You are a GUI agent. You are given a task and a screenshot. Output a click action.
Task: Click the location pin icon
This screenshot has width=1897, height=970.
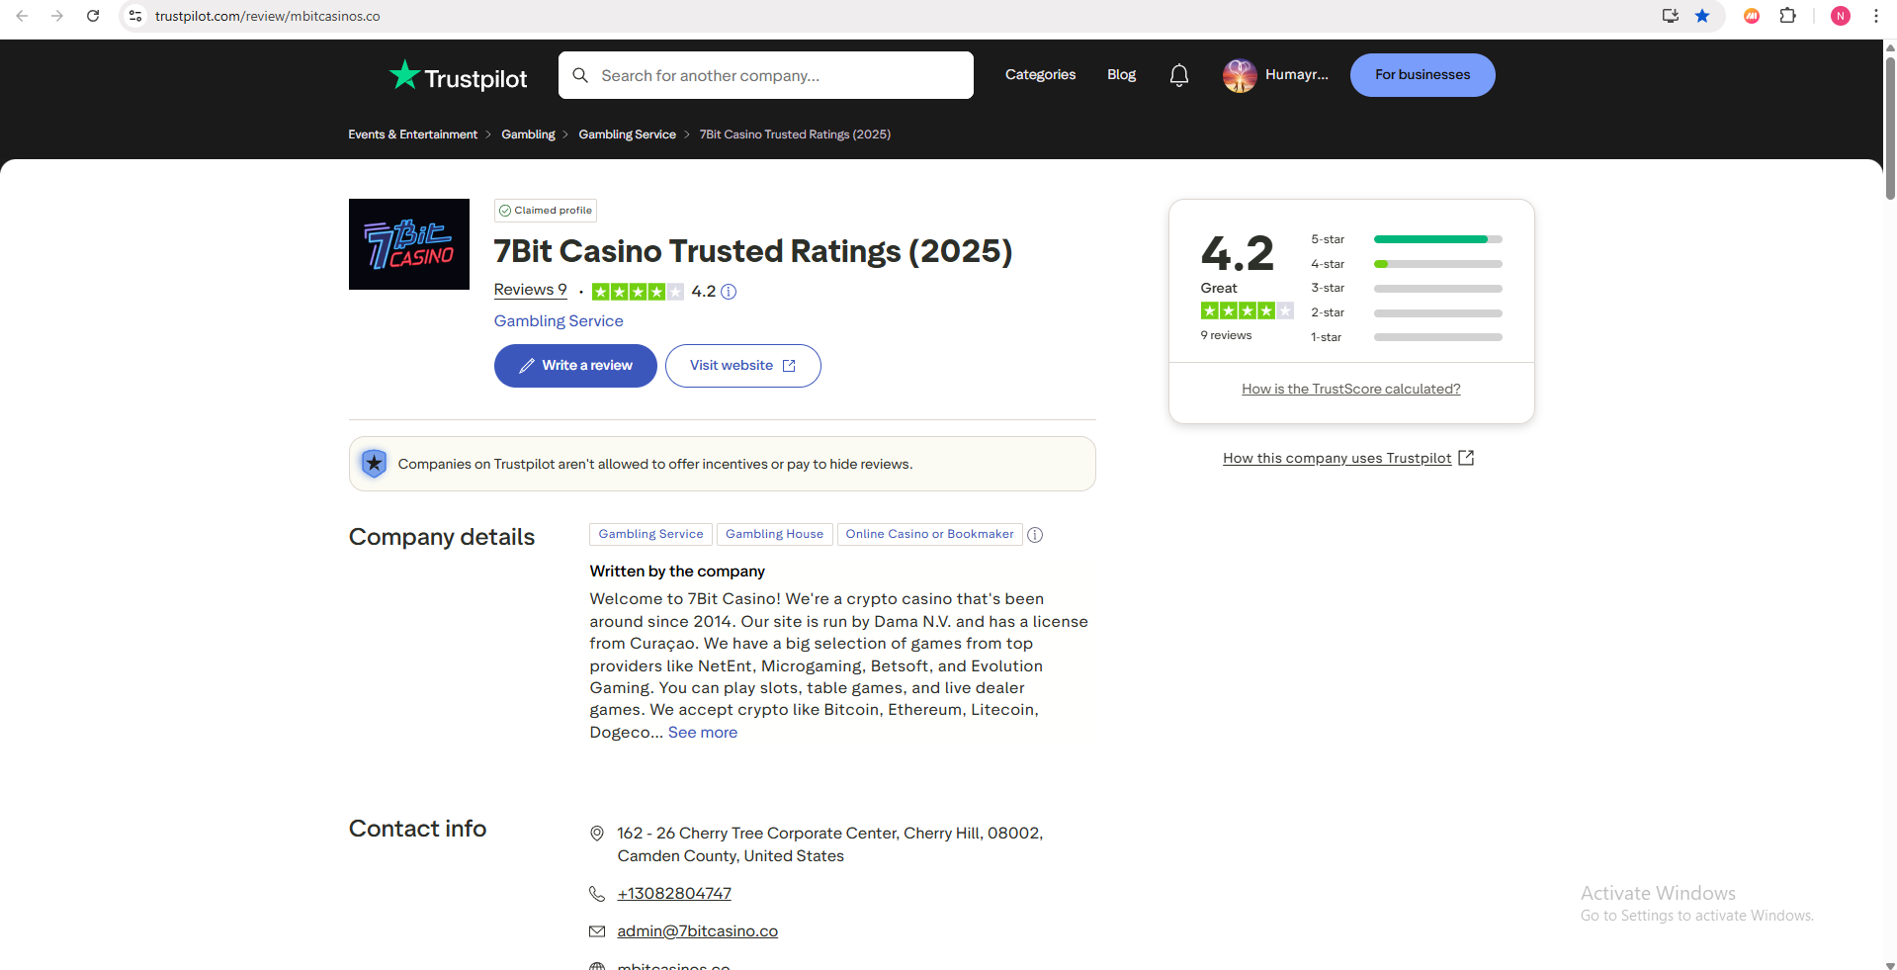point(597,834)
